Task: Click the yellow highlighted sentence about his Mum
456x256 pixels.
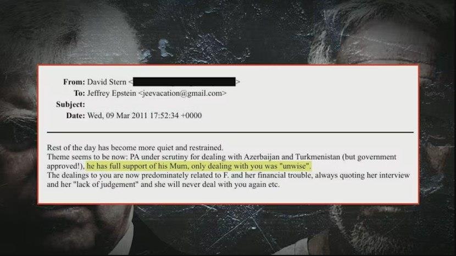Action: pos(199,166)
